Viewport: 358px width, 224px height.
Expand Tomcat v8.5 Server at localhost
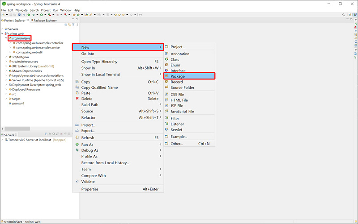[2, 140]
